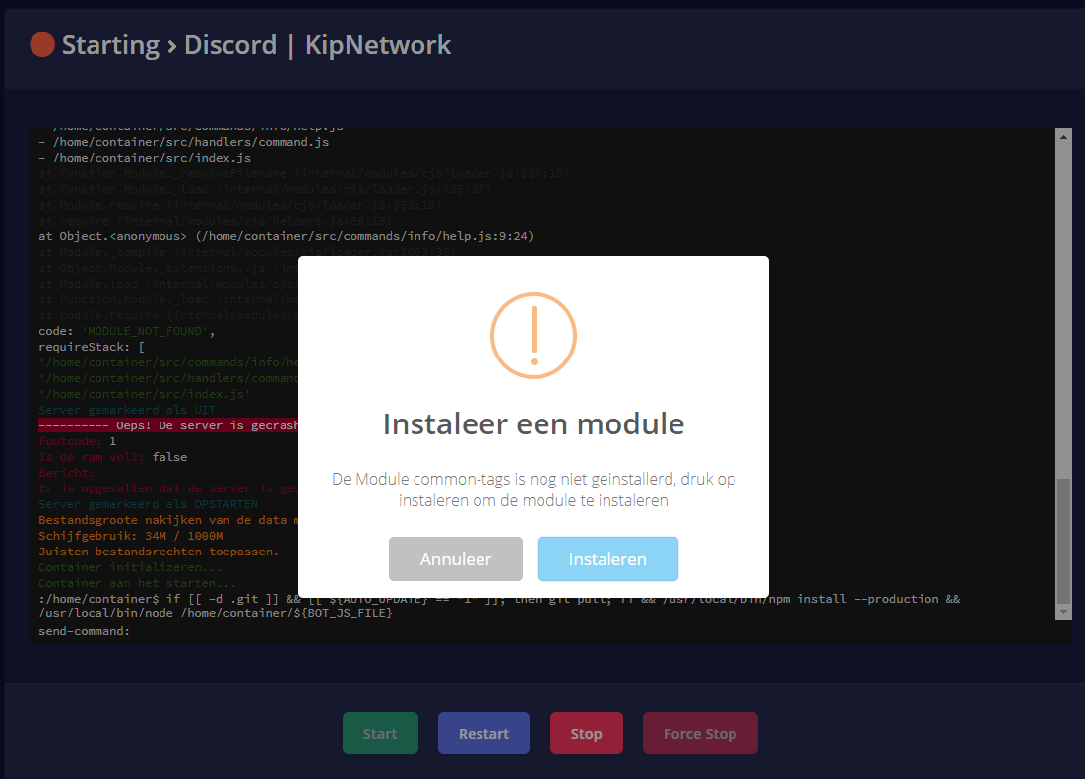Image resolution: width=1085 pixels, height=779 pixels.
Task: Click the MODULE_NOT_FOUND code line
Action: (126, 332)
